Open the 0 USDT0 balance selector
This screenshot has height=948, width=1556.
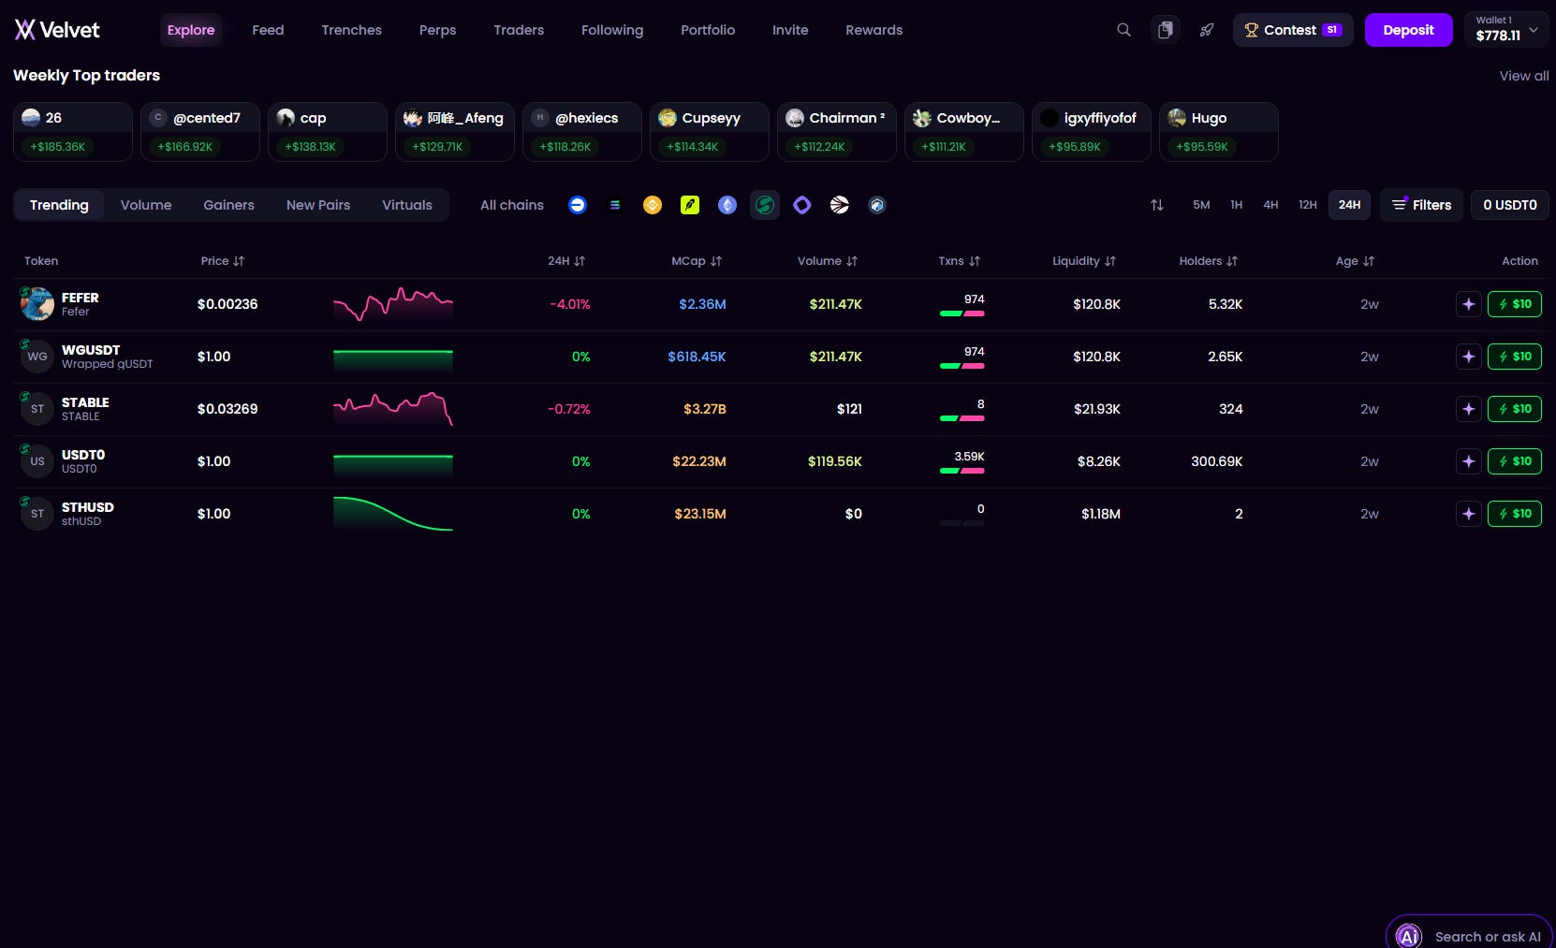[x=1510, y=205]
